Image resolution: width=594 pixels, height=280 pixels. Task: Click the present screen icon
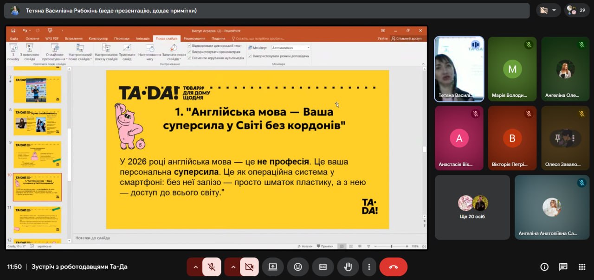(x=273, y=267)
